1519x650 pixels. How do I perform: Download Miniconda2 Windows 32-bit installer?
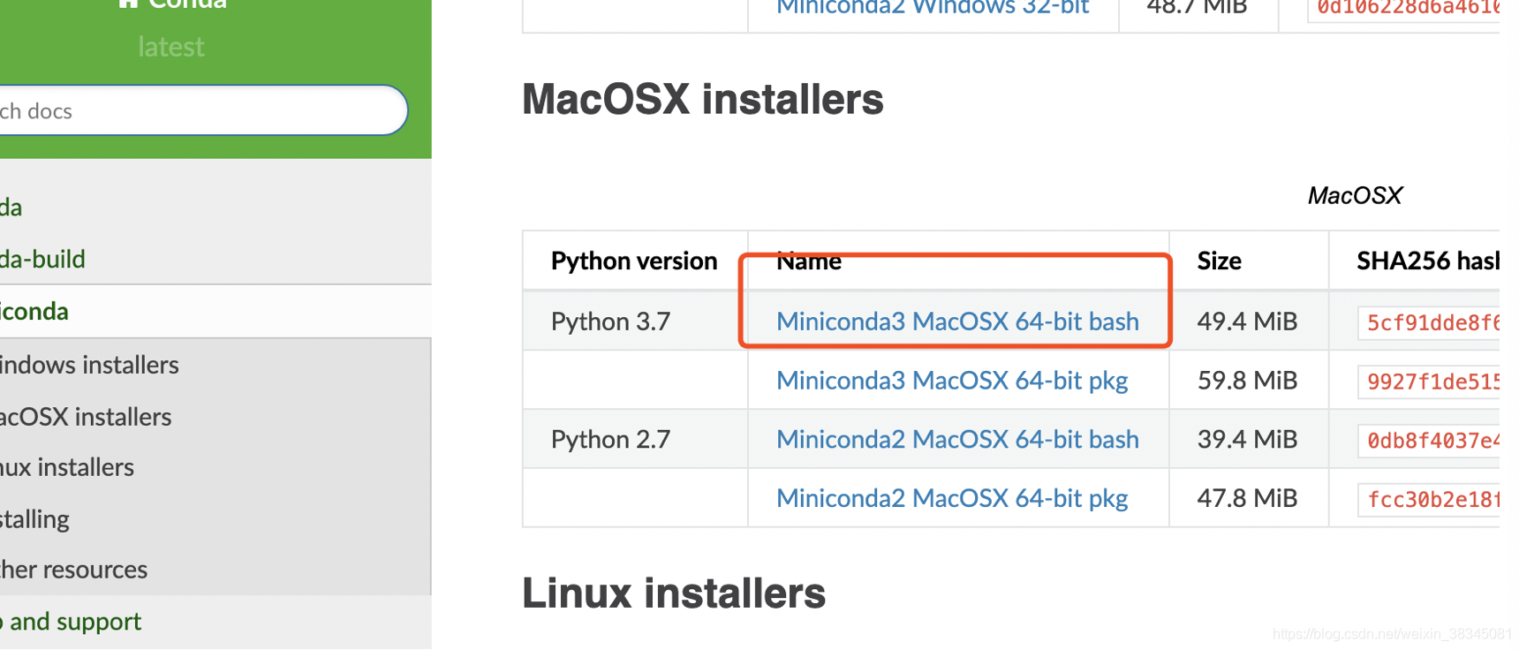point(933,7)
